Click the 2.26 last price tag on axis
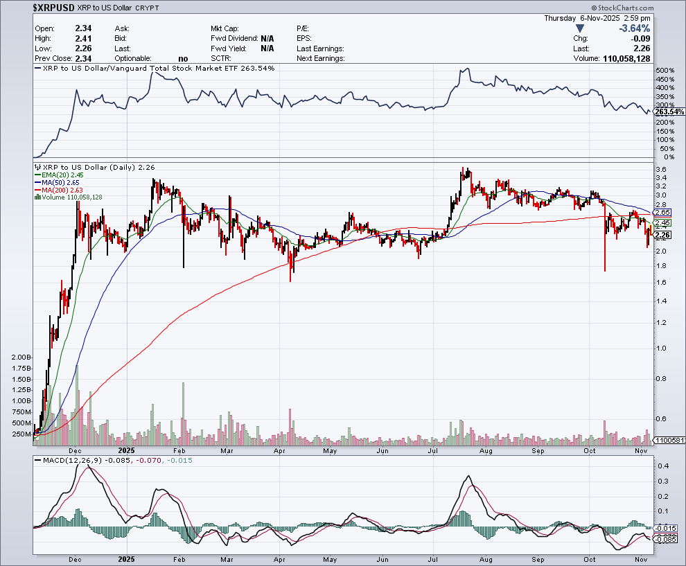686x566 pixels. pos(663,235)
